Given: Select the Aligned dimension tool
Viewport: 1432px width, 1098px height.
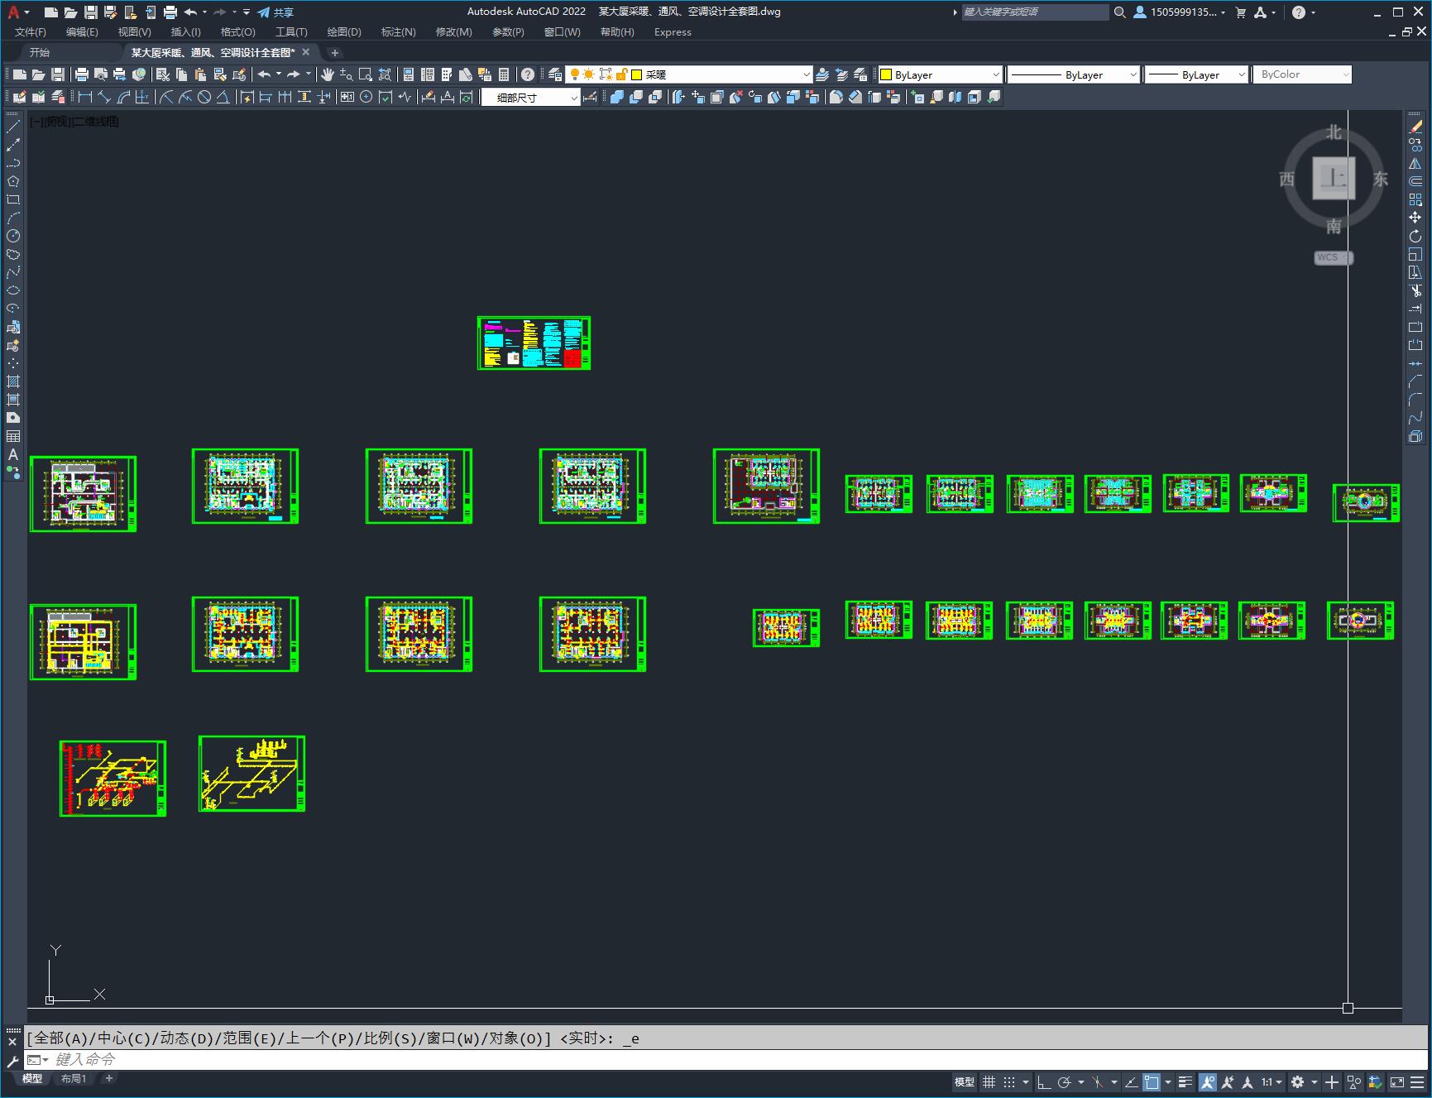Looking at the screenshot, I should tap(104, 98).
